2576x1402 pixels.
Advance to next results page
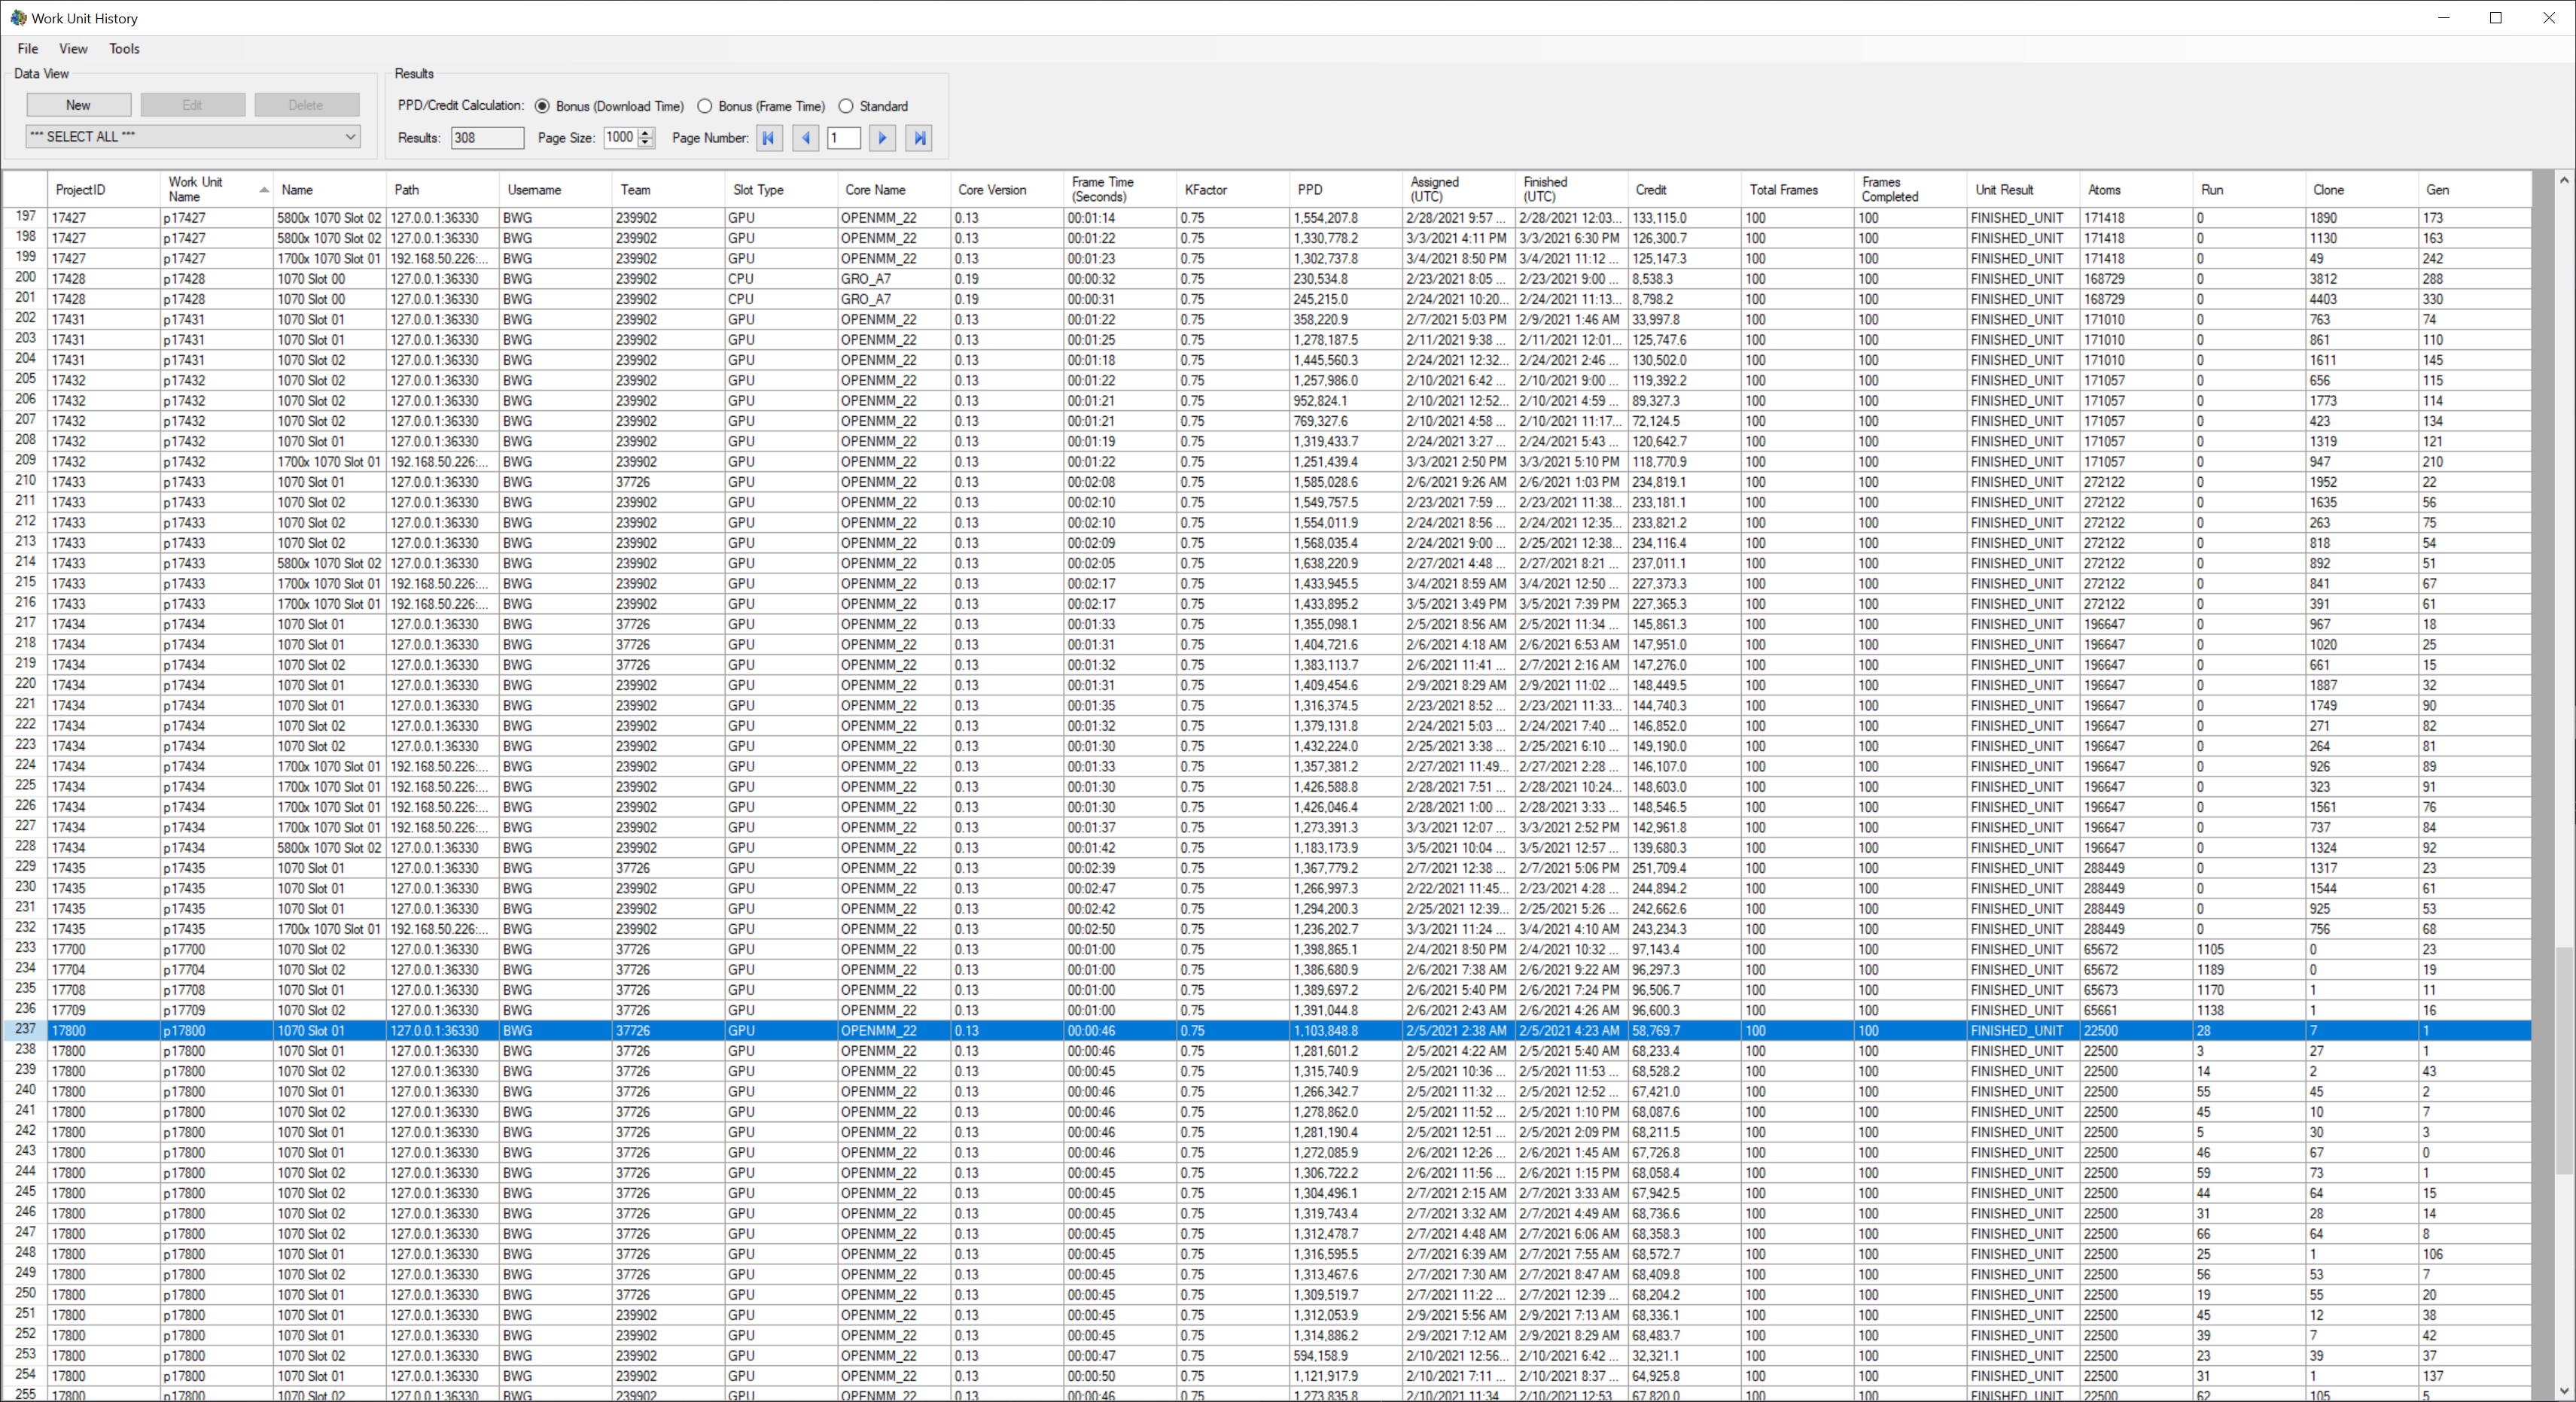(882, 138)
